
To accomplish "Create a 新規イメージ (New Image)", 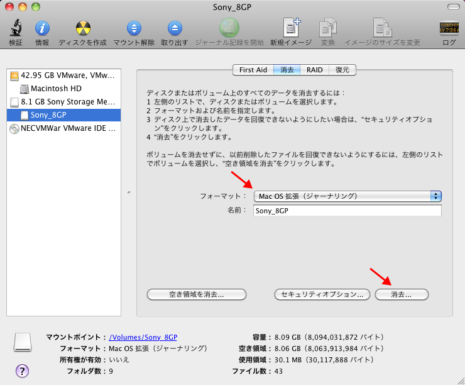I will click(291, 28).
